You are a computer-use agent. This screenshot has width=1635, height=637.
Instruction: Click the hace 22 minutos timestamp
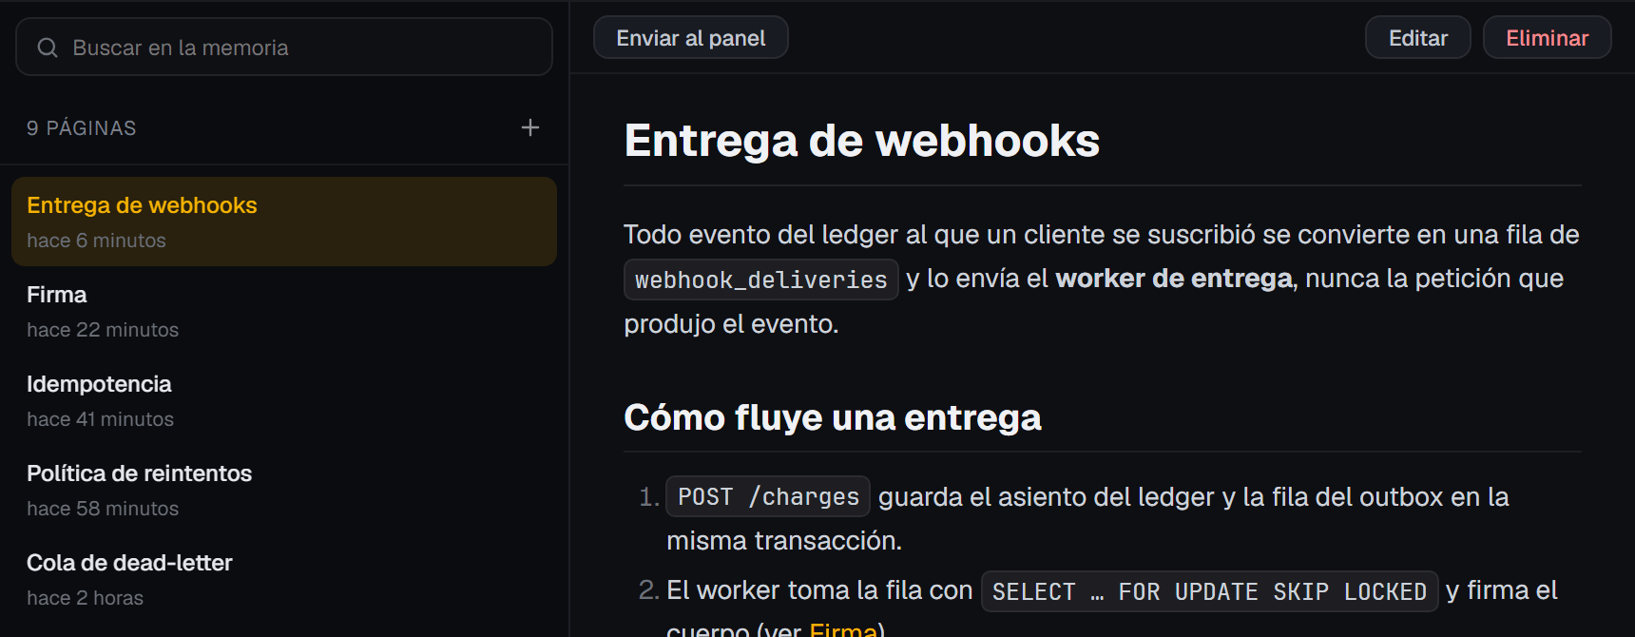pos(103,330)
